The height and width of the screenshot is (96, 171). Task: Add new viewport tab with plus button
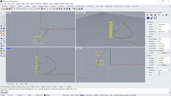(30, 84)
